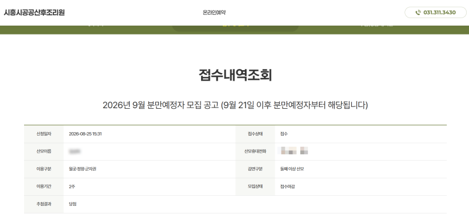This screenshot has width=469, height=214.
Task: Click the 이용구분 row label
Action: pos(43,169)
